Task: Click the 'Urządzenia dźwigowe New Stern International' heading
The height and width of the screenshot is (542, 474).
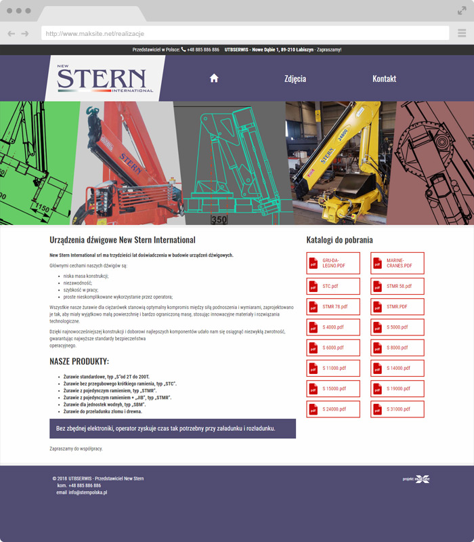Action: click(123, 240)
